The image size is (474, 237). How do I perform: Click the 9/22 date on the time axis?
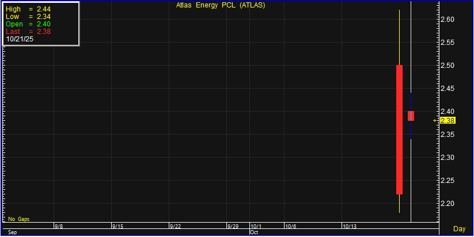click(176, 227)
